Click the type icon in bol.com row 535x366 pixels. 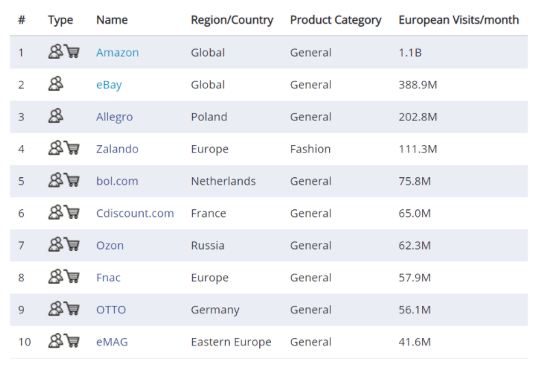tap(64, 181)
